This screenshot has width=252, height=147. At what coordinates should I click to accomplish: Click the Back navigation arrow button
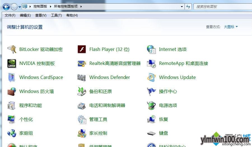tap(6, 7)
